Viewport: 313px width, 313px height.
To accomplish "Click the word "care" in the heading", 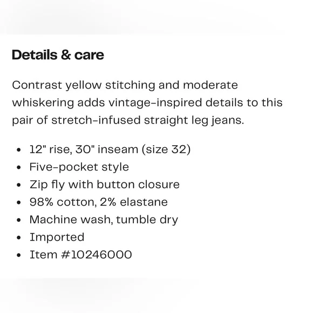I will coord(89,56).
